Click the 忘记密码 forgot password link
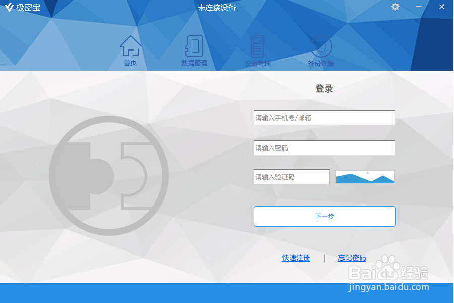 click(352, 258)
